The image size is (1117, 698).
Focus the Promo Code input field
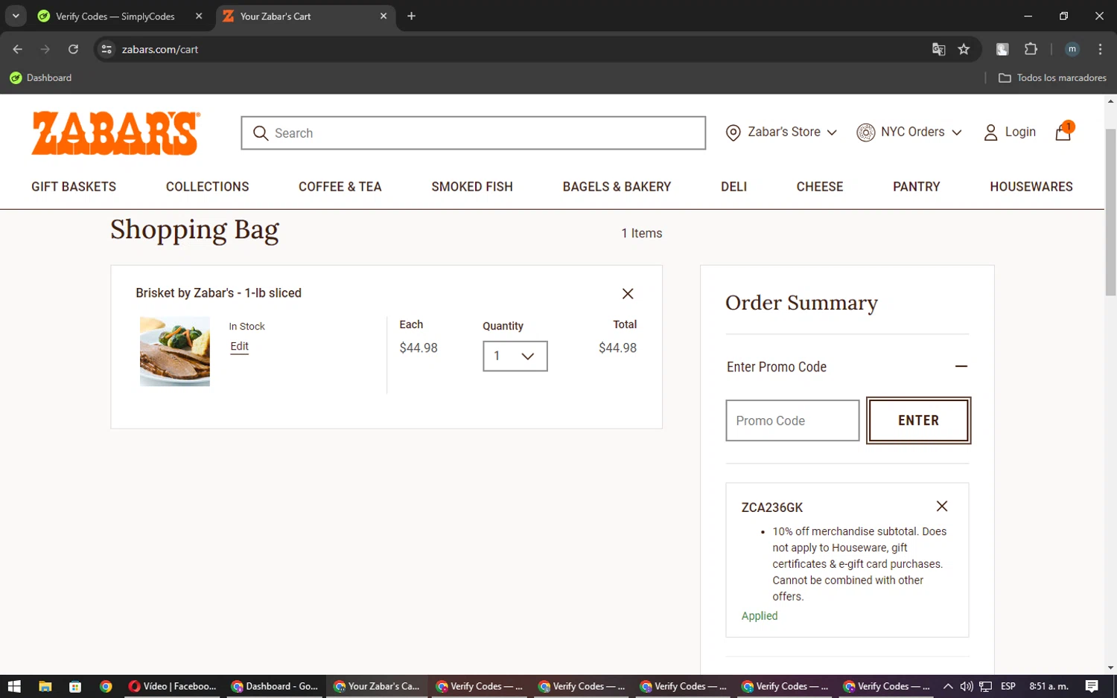[x=792, y=420]
